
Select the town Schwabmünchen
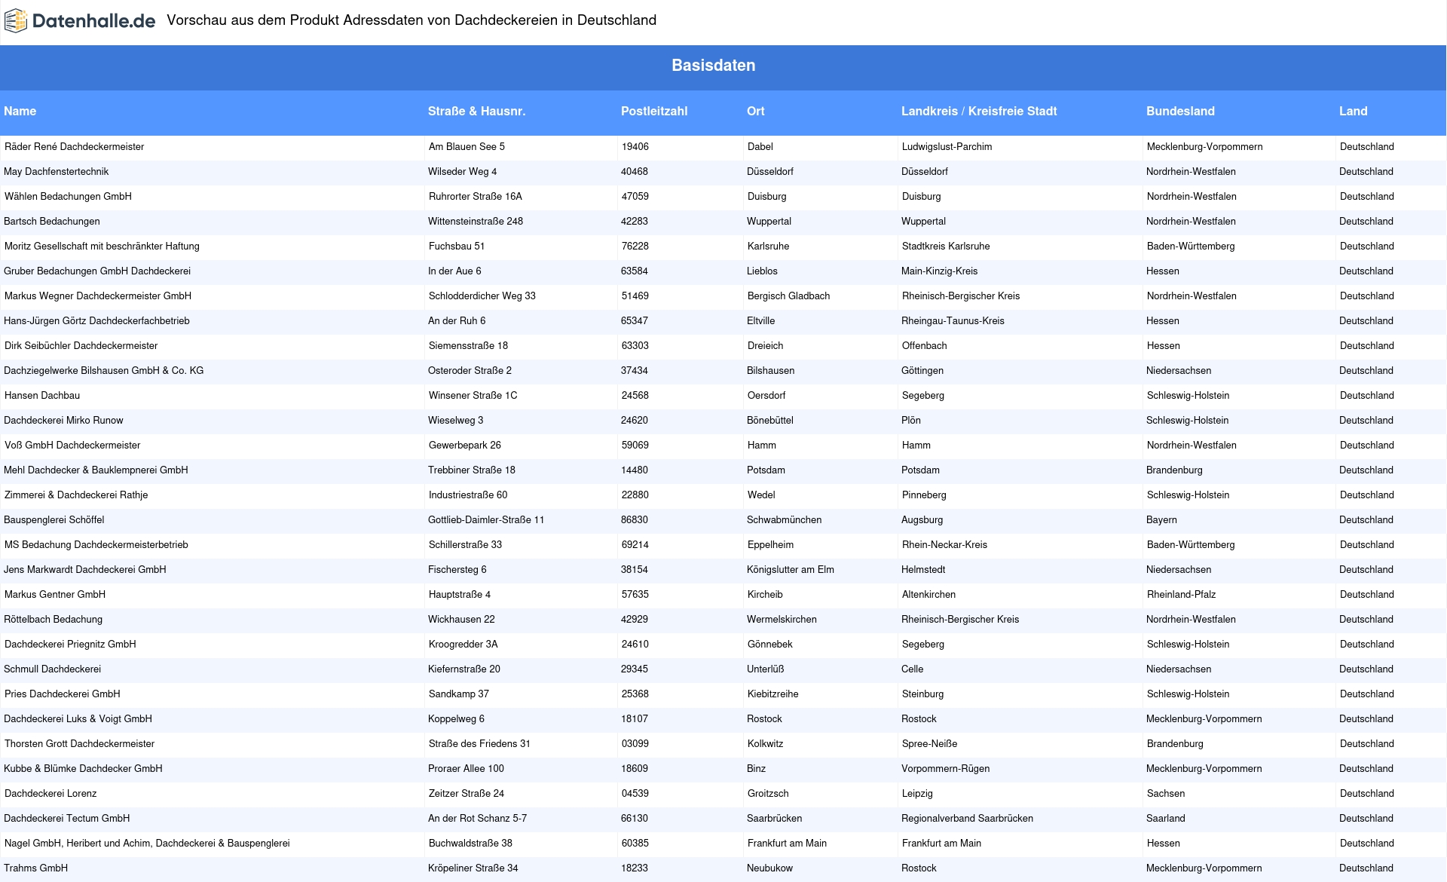tap(785, 520)
